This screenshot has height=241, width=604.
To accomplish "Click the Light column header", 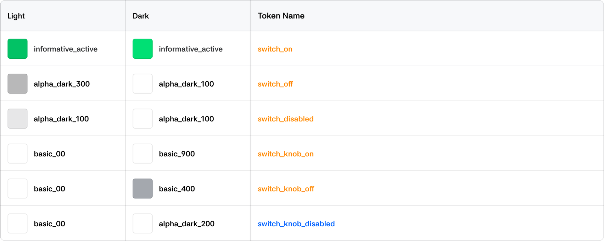I will coord(16,16).
